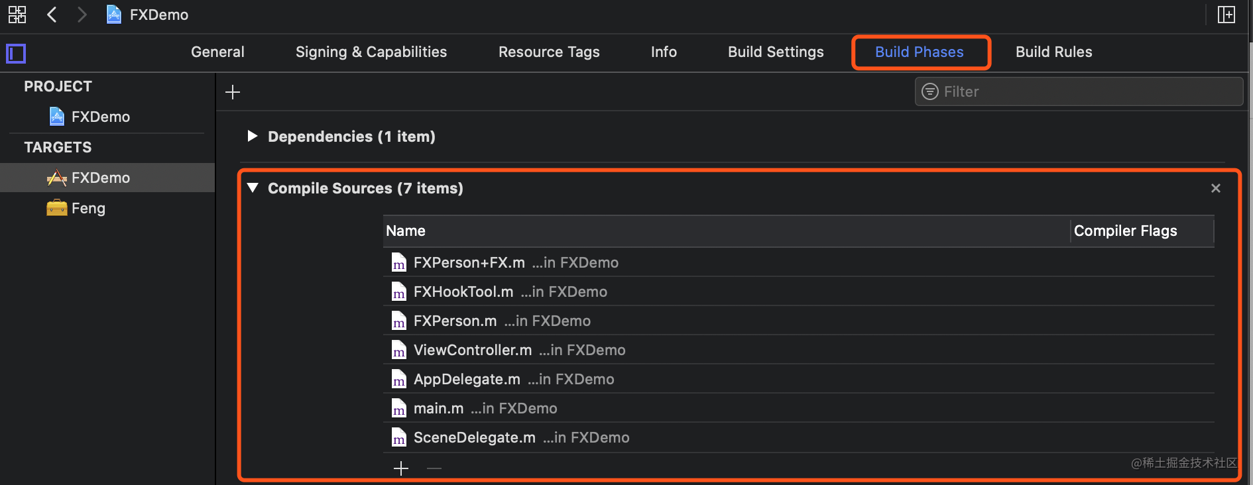Click the Name column header
This screenshot has width=1253, height=485.
pyautogui.click(x=726, y=231)
